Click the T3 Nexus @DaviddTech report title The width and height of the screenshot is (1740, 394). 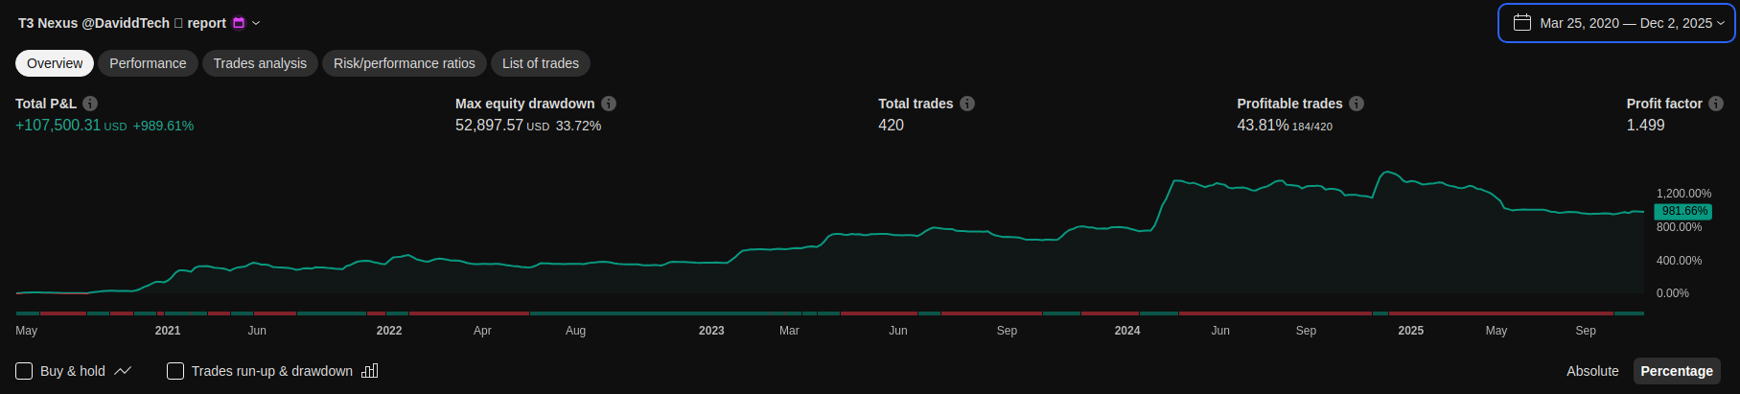122,23
